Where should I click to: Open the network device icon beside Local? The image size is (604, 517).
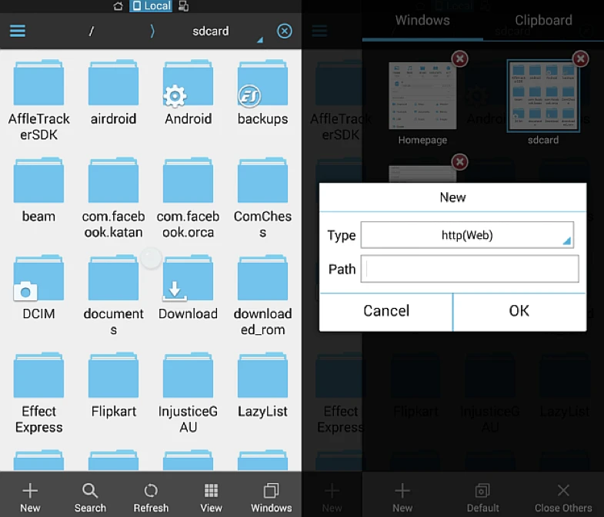(x=184, y=6)
